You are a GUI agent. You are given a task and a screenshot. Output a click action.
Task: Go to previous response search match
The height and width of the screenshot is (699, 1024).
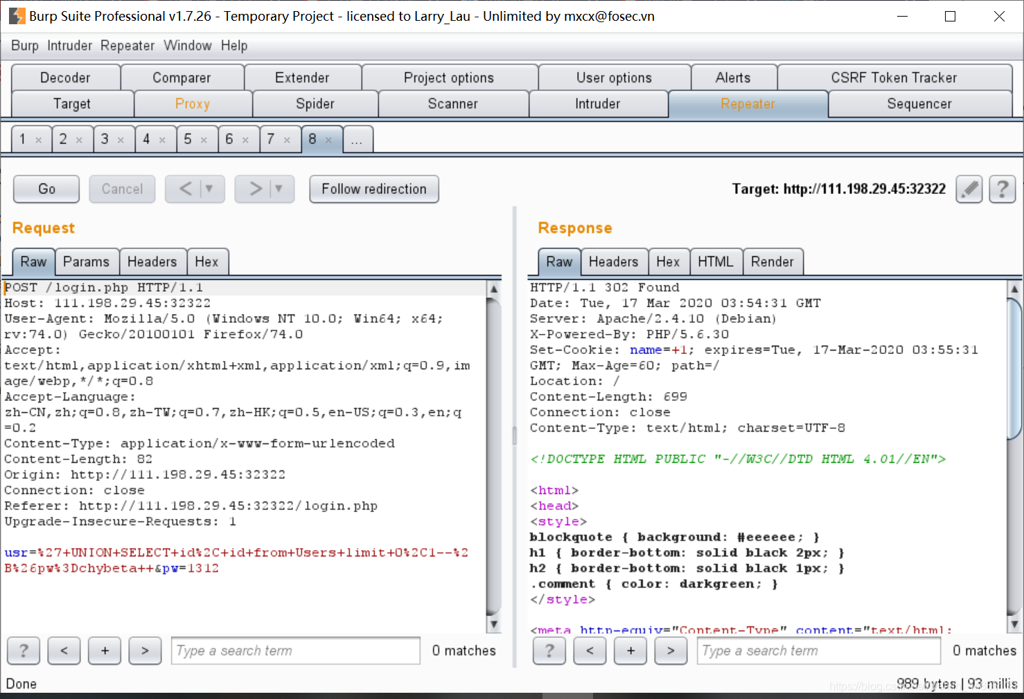pyautogui.click(x=590, y=651)
